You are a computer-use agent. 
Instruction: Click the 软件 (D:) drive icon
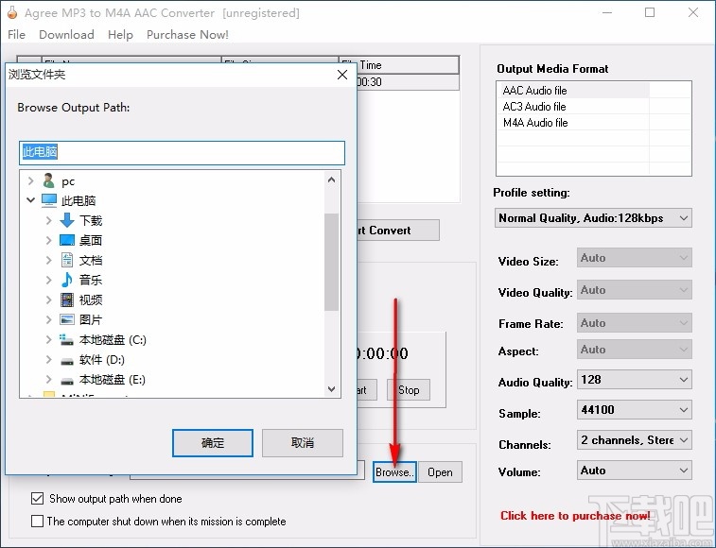(66, 361)
